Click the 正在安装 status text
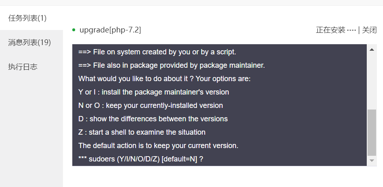Viewport: 383px width, 187px height. [x=330, y=30]
